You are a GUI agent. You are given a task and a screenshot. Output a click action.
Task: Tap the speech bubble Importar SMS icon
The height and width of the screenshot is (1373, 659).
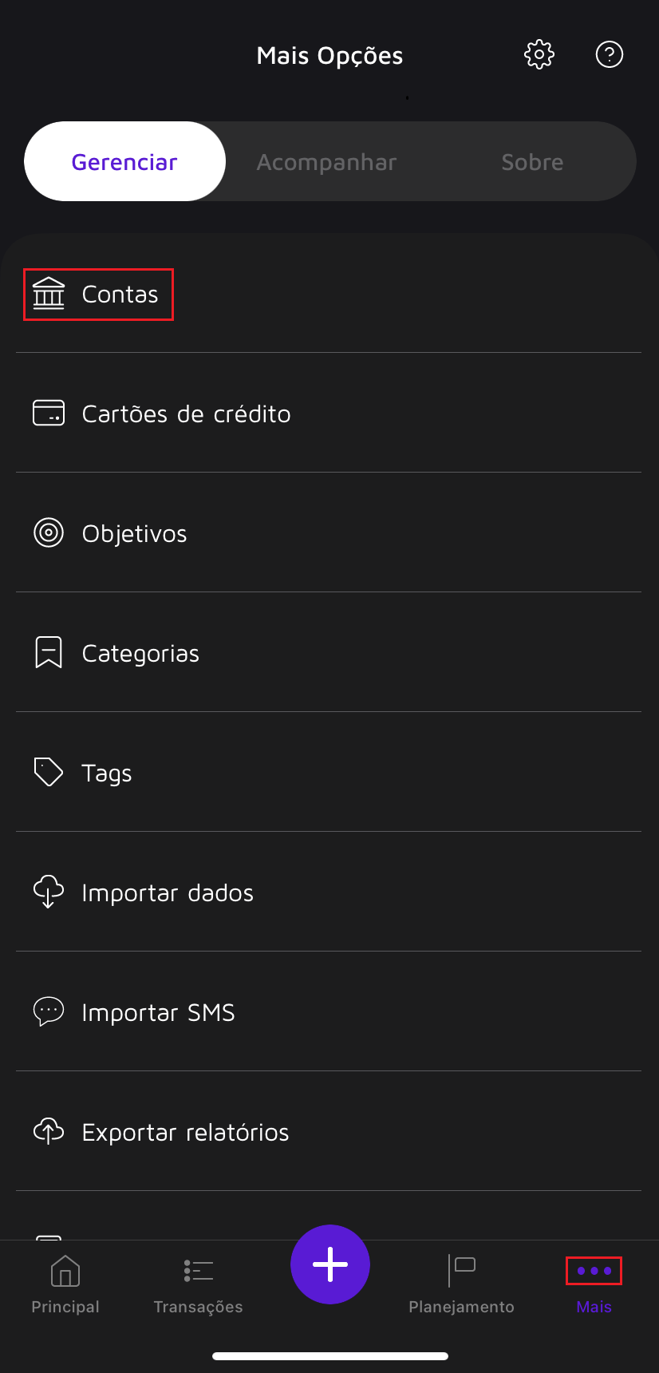point(49,1011)
